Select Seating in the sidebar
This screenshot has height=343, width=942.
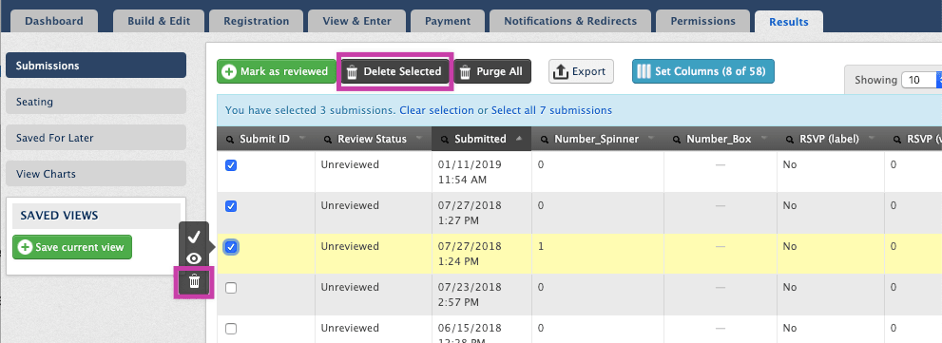(x=96, y=102)
